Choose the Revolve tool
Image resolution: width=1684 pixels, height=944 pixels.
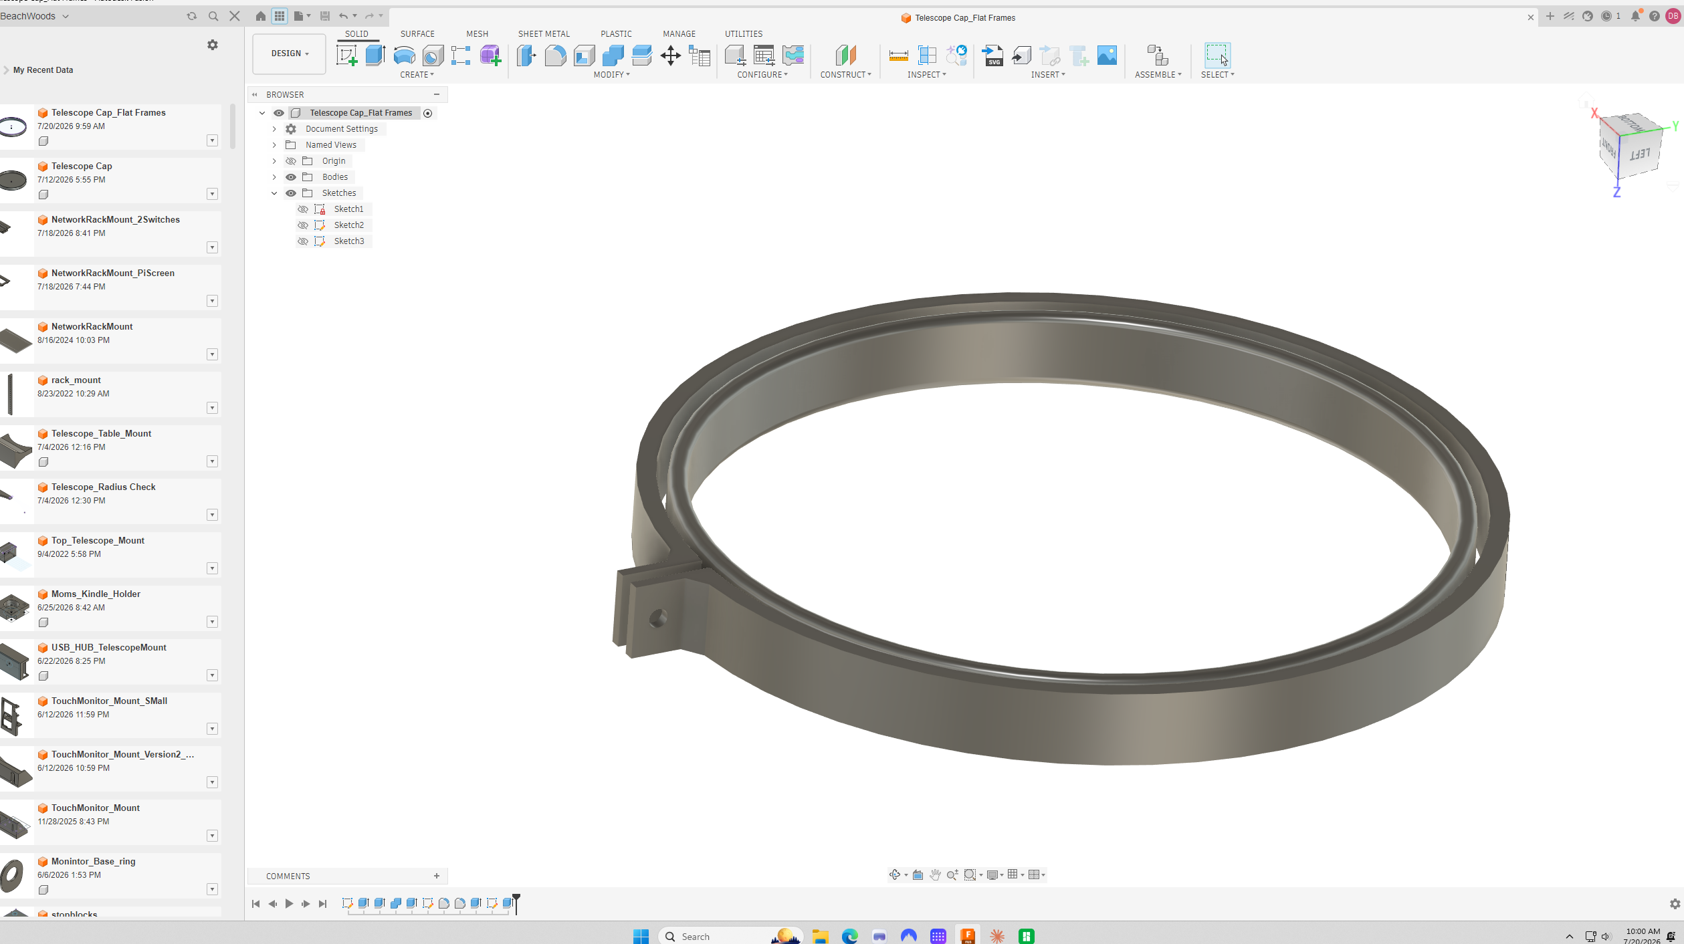[x=404, y=55]
